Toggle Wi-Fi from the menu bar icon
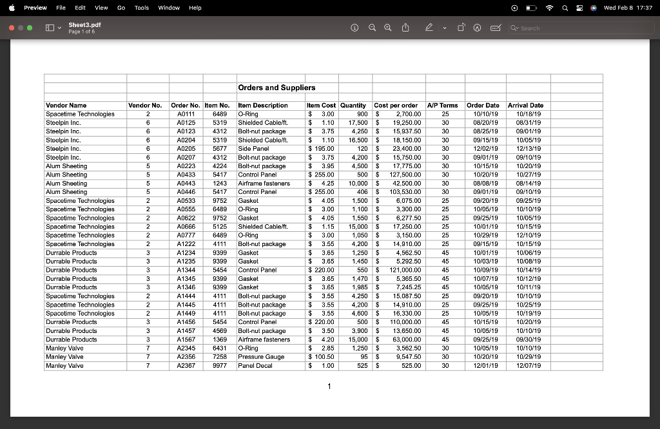This screenshot has width=660, height=429. pyautogui.click(x=549, y=8)
